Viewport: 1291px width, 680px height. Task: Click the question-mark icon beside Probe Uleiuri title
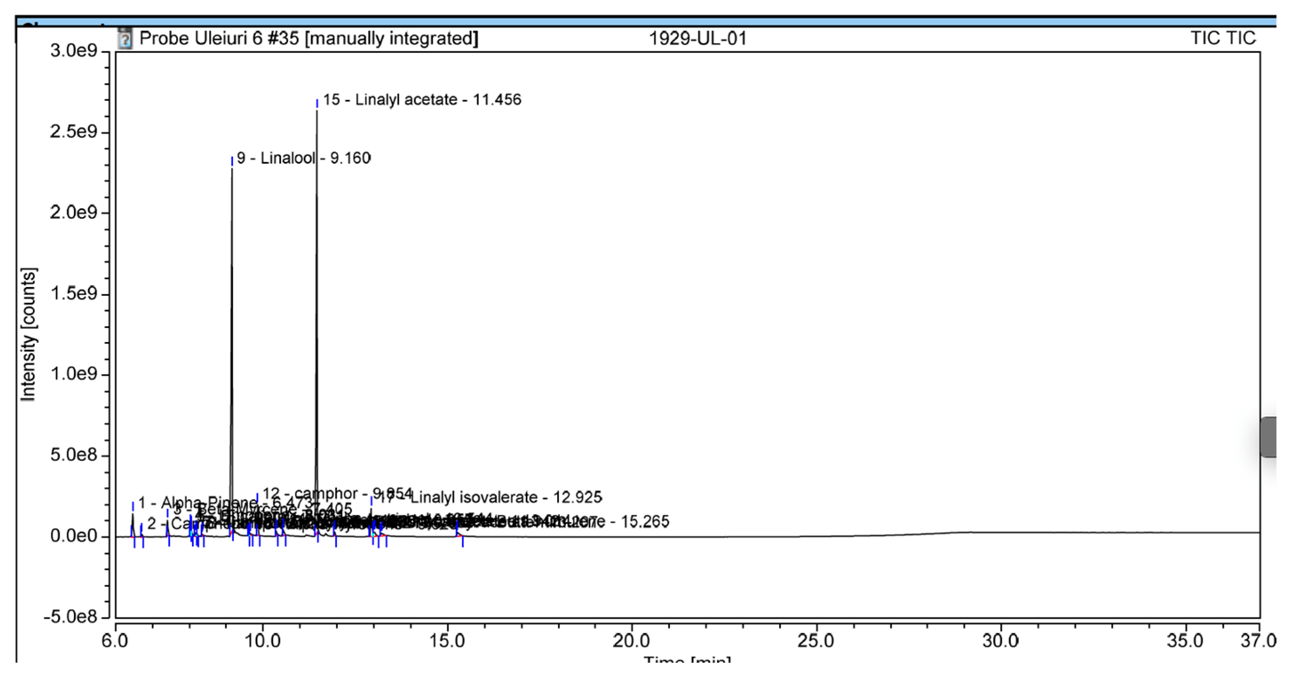point(124,38)
